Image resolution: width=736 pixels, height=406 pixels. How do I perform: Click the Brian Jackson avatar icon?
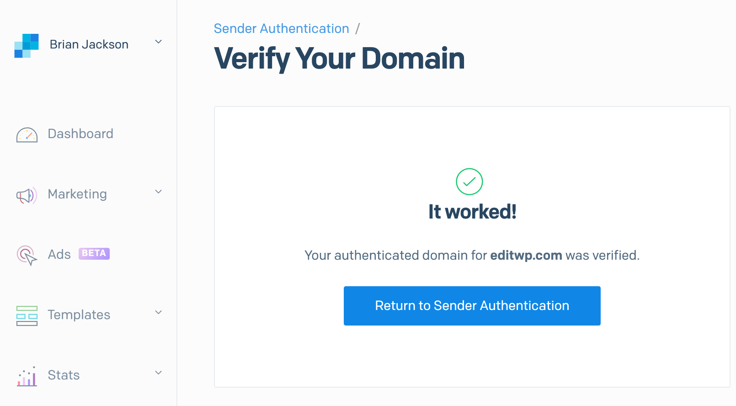[26, 44]
